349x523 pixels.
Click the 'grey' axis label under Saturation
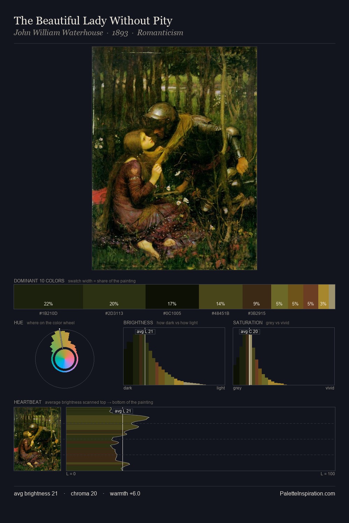[x=237, y=388]
